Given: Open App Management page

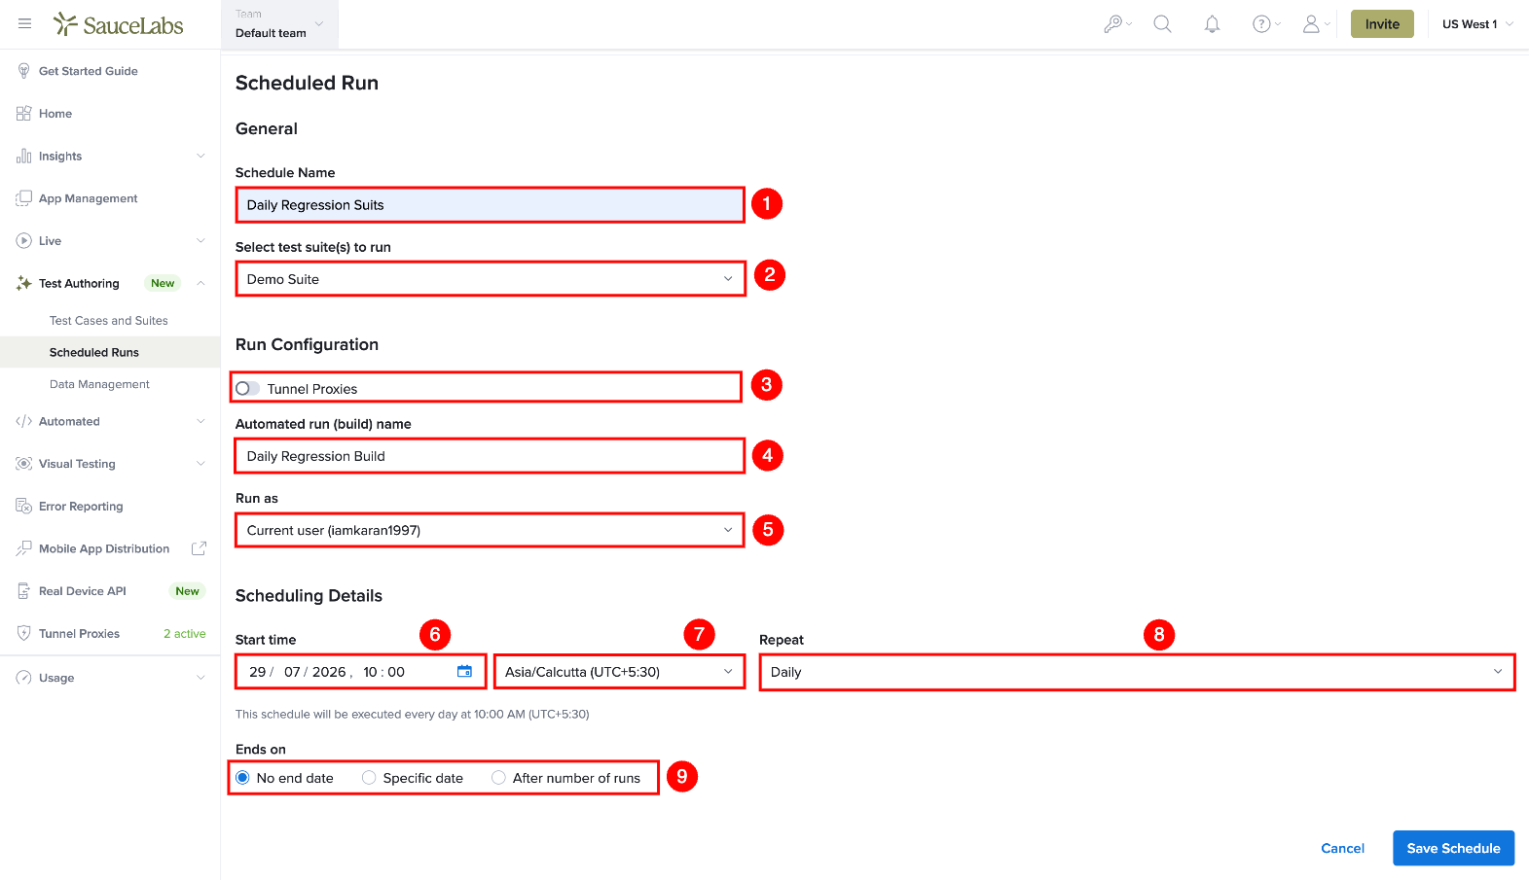Looking at the screenshot, I should point(89,198).
